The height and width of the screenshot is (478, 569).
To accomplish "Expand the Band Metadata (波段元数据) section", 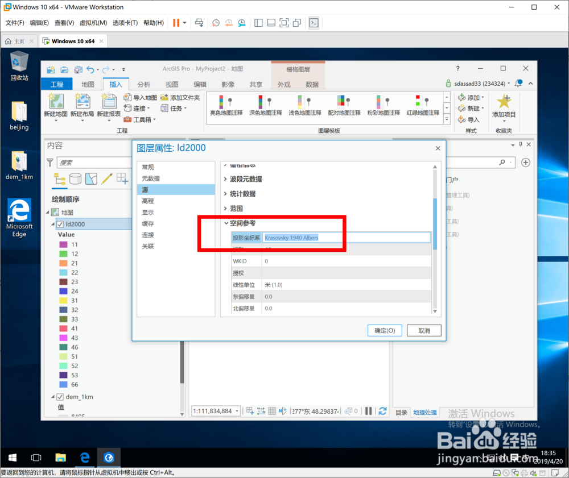I will coord(225,179).
